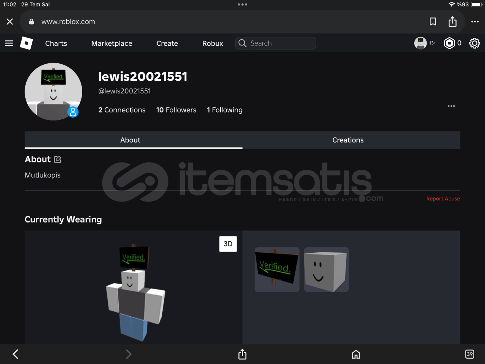485x364 pixels.
Task: Select the @lewis20021551 username
Action: point(125,91)
